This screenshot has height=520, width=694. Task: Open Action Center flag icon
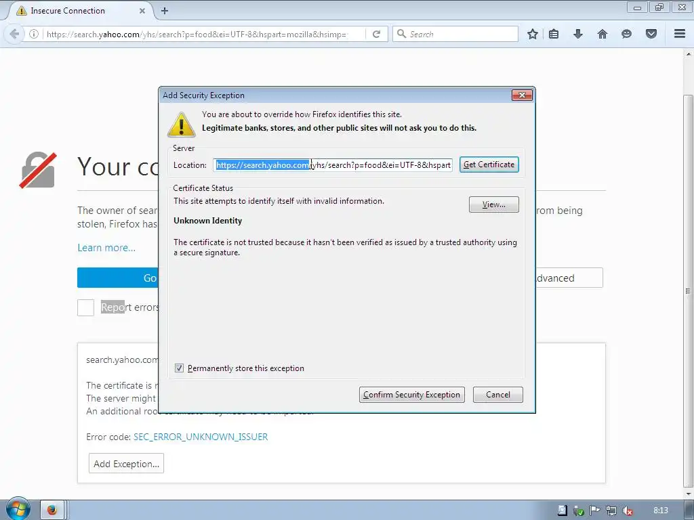pyautogui.click(x=595, y=511)
